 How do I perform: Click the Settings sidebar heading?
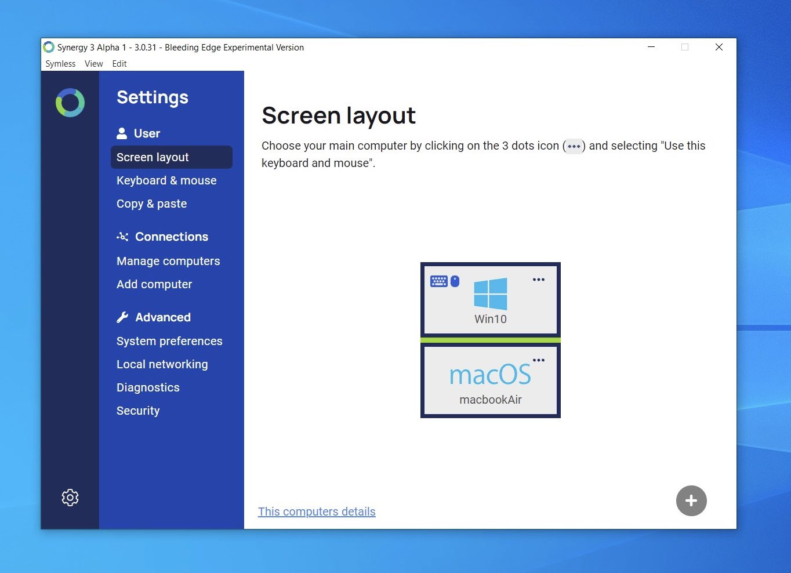(153, 97)
